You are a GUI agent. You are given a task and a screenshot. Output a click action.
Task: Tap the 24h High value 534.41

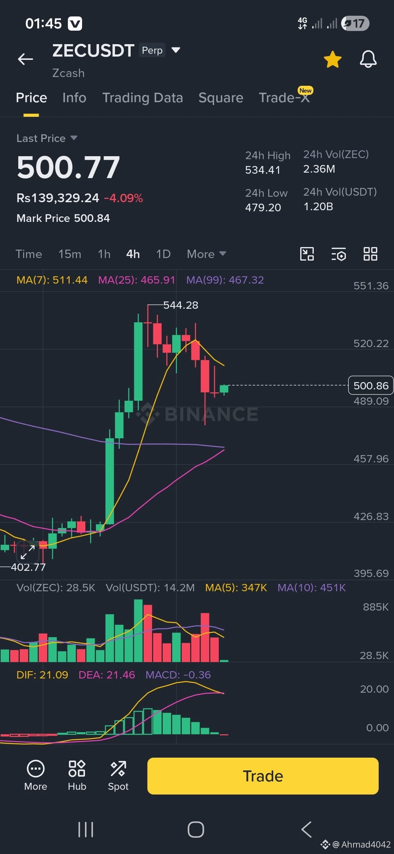(x=263, y=170)
